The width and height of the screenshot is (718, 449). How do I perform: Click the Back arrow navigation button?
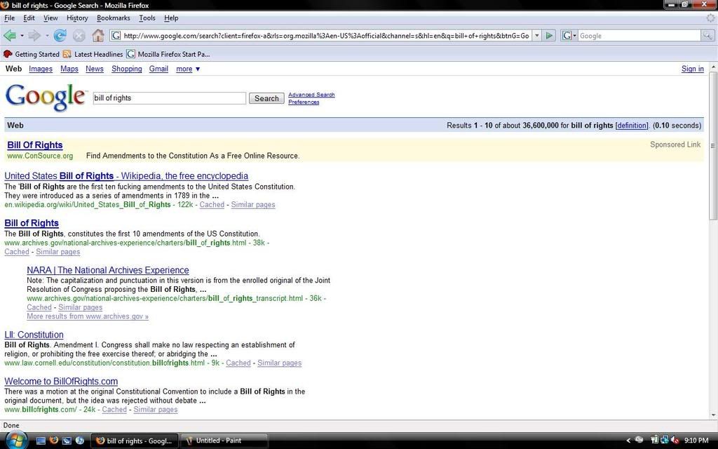click(9, 35)
